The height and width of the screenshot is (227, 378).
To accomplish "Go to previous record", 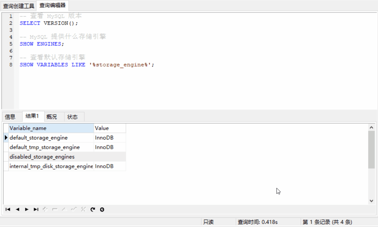I will [17, 209].
